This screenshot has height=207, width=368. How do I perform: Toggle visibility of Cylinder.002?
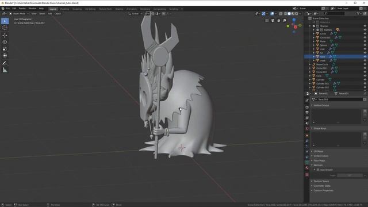tap(365, 87)
